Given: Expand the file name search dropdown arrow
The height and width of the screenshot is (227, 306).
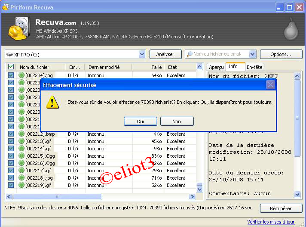Looking at the screenshot, I should pos(252,54).
